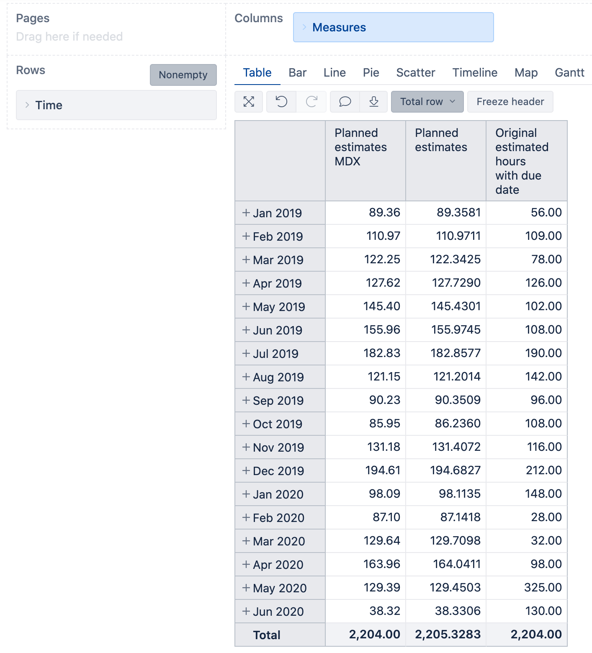Image resolution: width=592 pixels, height=653 pixels.
Task: Select cell value 38.32
Action: (385, 611)
